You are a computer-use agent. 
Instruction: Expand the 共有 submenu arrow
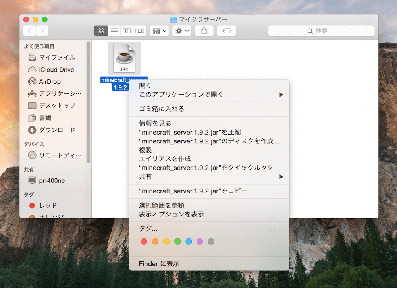(x=281, y=176)
